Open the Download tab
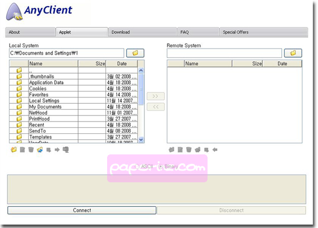Screen dimensions: 318x228 [x=142, y=32]
